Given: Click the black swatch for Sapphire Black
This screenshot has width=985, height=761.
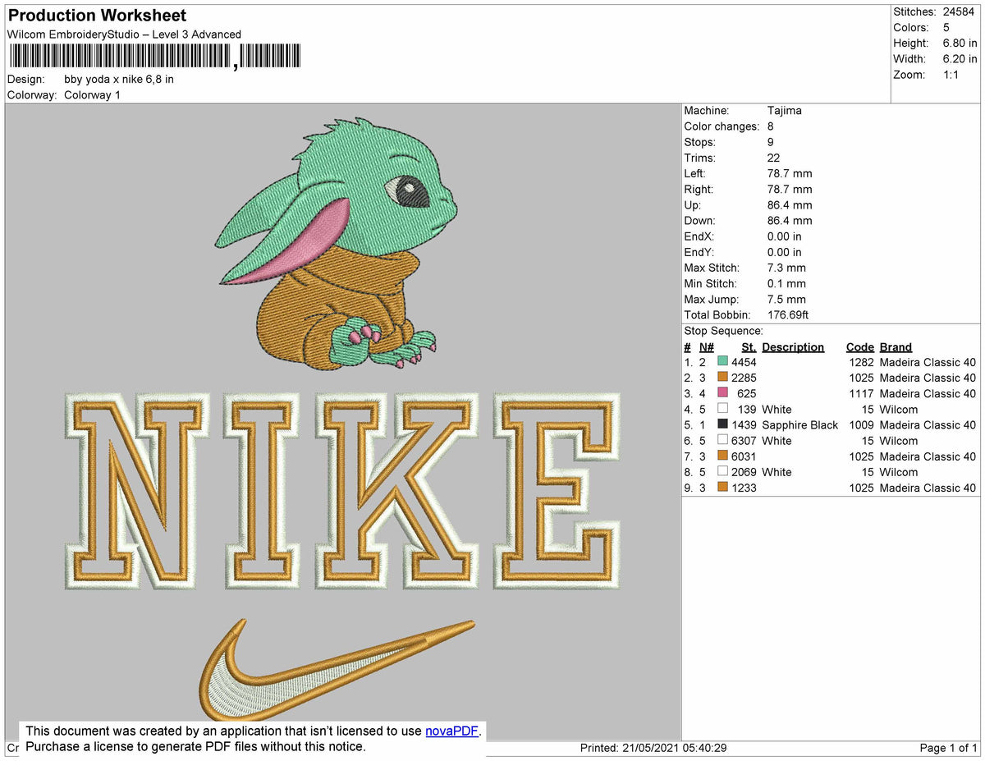Looking at the screenshot, I should tap(722, 424).
